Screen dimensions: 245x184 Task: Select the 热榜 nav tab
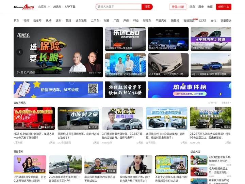49,21
